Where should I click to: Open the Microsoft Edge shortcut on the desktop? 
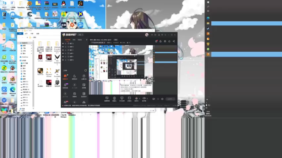click(13, 91)
